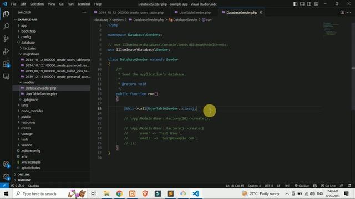
Task: Change LF end of line sequence
Action: point(278,186)
